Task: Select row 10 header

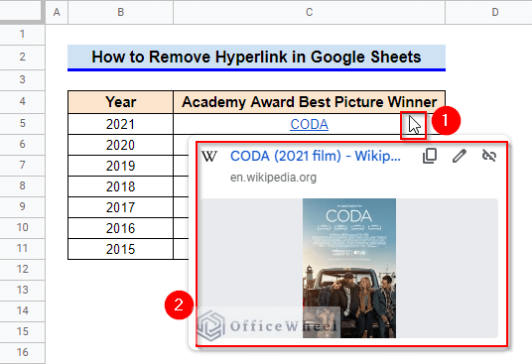Action: [22, 227]
